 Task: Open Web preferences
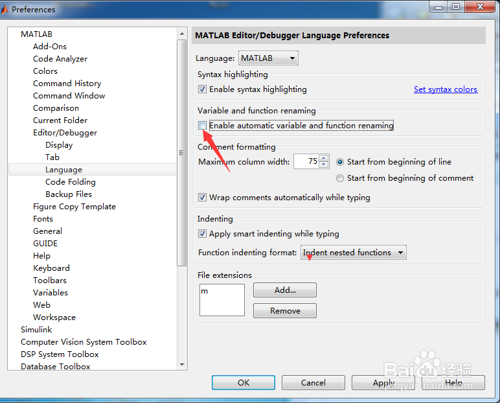(41, 305)
